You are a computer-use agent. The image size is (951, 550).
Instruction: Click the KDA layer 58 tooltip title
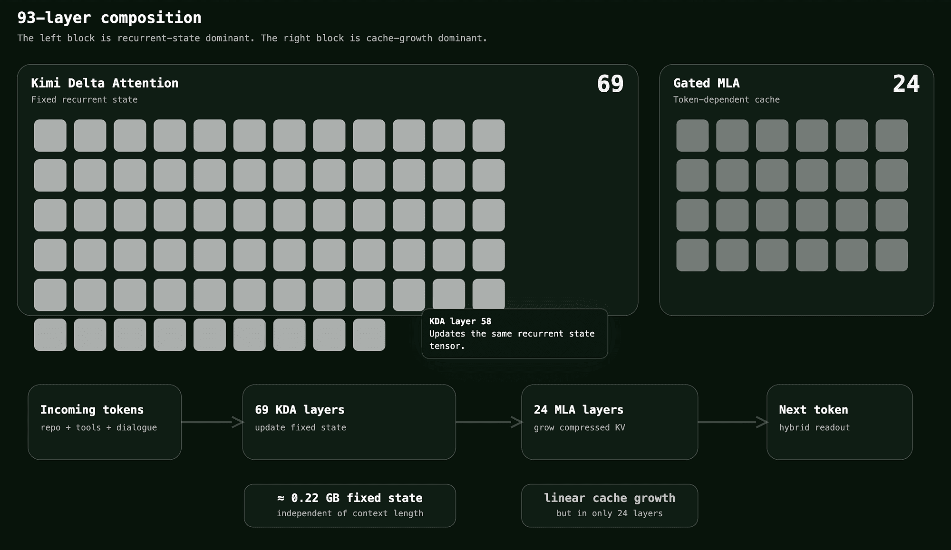coord(460,321)
